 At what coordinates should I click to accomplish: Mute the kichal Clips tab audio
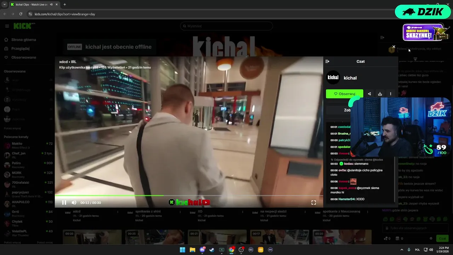[x=51, y=5]
